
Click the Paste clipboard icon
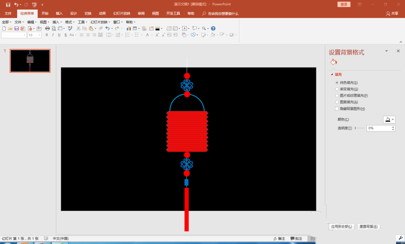click(x=91, y=28)
